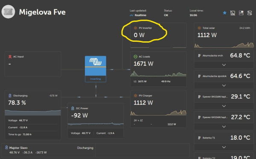The height and width of the screenshot is (159, 256).
Task: Click the PV Inverter sun icon
Action: [x=135, y=28]
